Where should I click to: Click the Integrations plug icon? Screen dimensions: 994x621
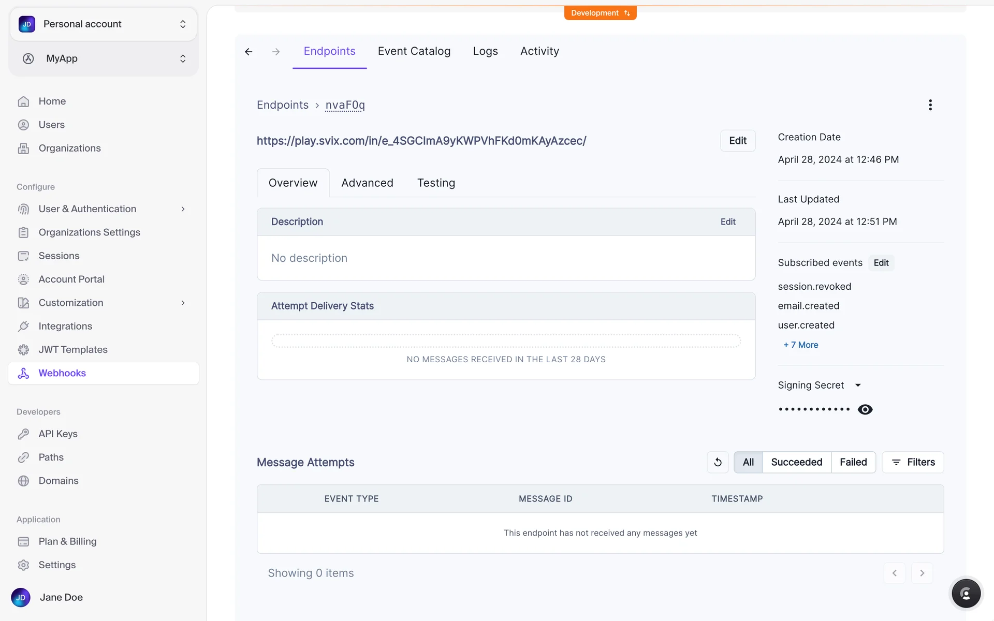[x=23, y=326]
